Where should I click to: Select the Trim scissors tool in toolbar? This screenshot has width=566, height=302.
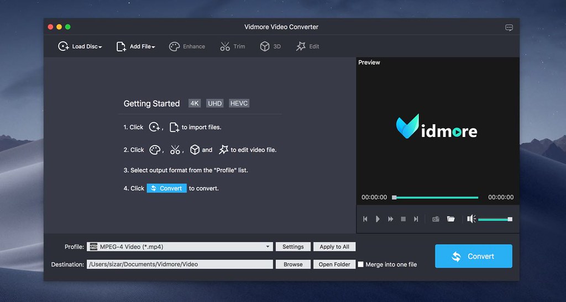[x=225, y=46]
